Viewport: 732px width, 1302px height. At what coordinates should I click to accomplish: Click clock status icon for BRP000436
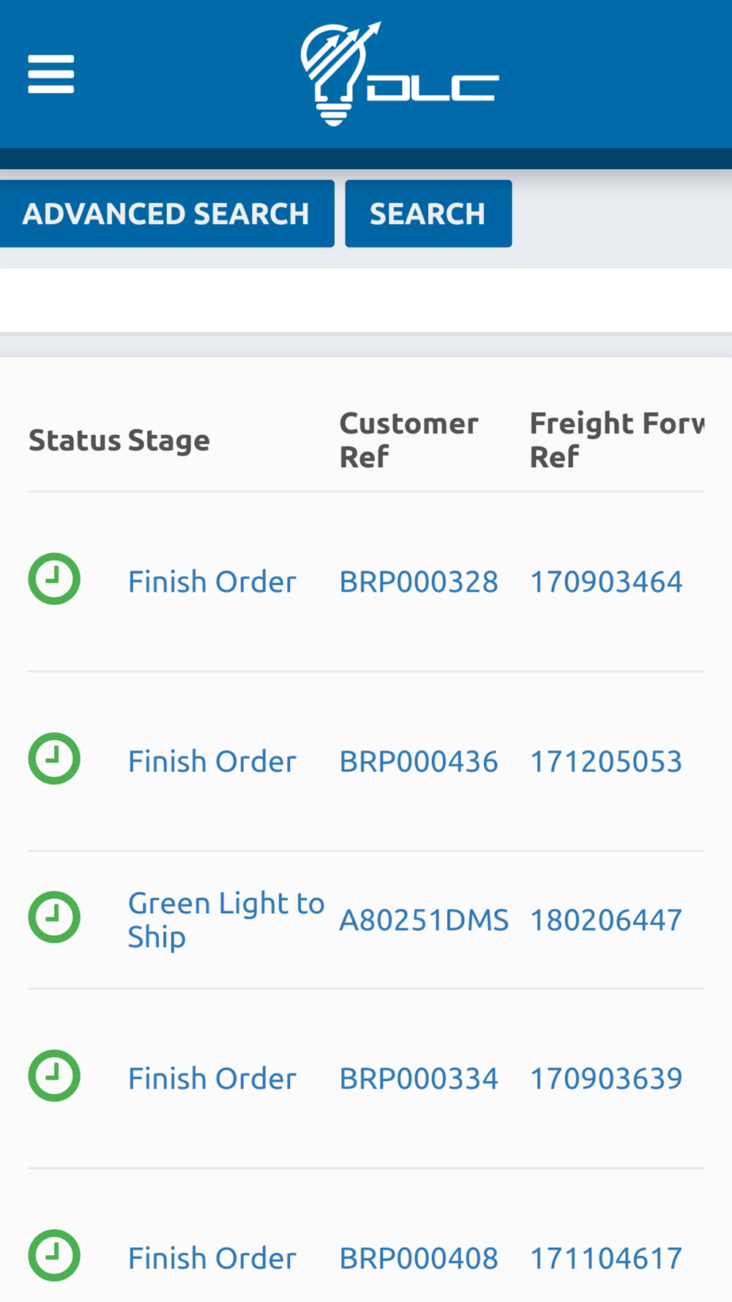pos(54,759)
